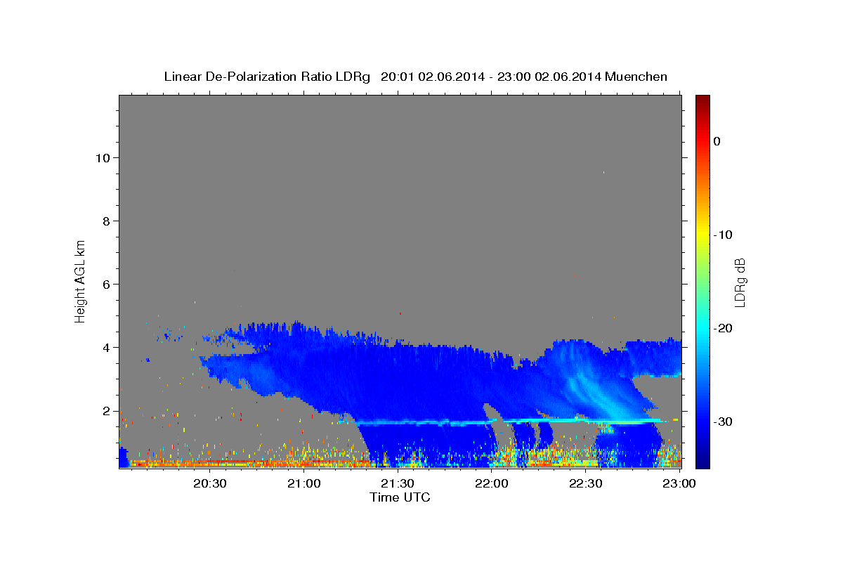
Task: Click the height axis label '6'
Action: click(105, 284)
